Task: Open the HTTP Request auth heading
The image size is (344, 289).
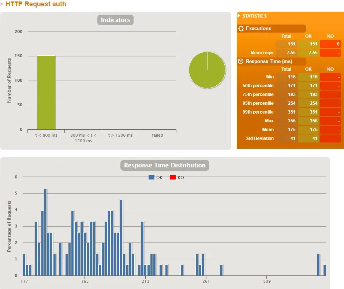Action: 36,4
